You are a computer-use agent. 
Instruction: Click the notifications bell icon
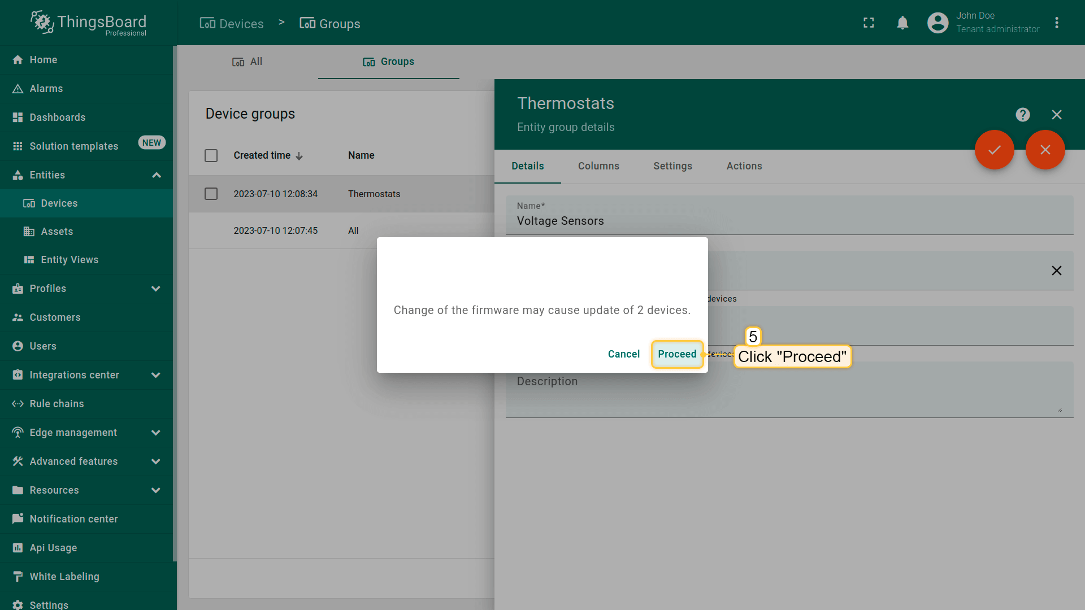902,23
